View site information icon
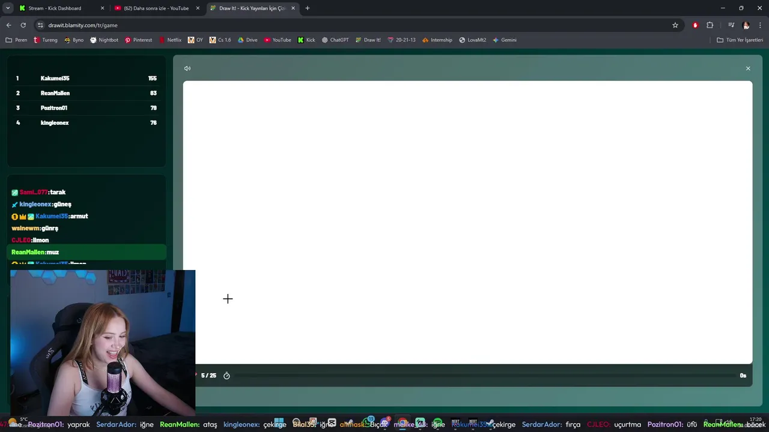This screenshot has height=432, width=769. point(40,25)
